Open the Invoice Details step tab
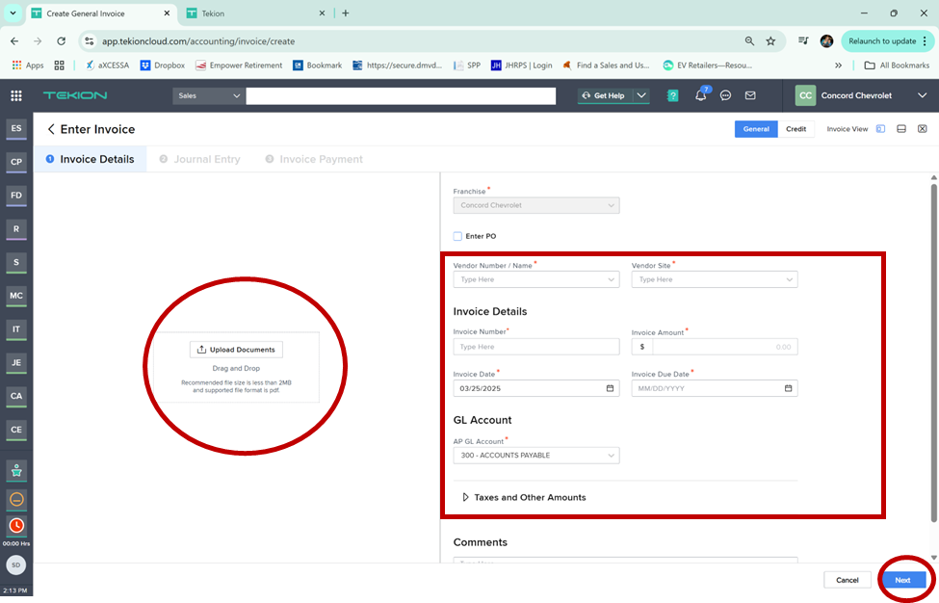This screenshot has height=603, width=939. coord(90,159)
